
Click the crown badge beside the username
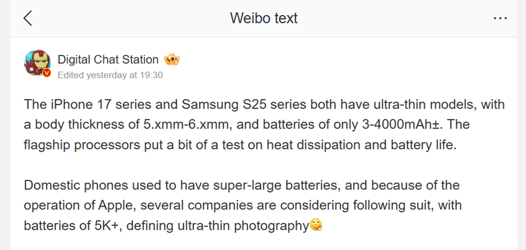pyautogui.click(x=172, y=59)
